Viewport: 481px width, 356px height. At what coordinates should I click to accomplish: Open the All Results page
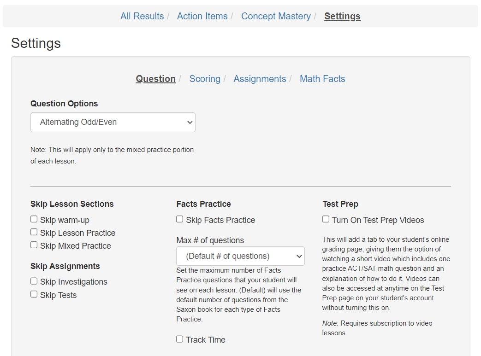tap(142, 16)
